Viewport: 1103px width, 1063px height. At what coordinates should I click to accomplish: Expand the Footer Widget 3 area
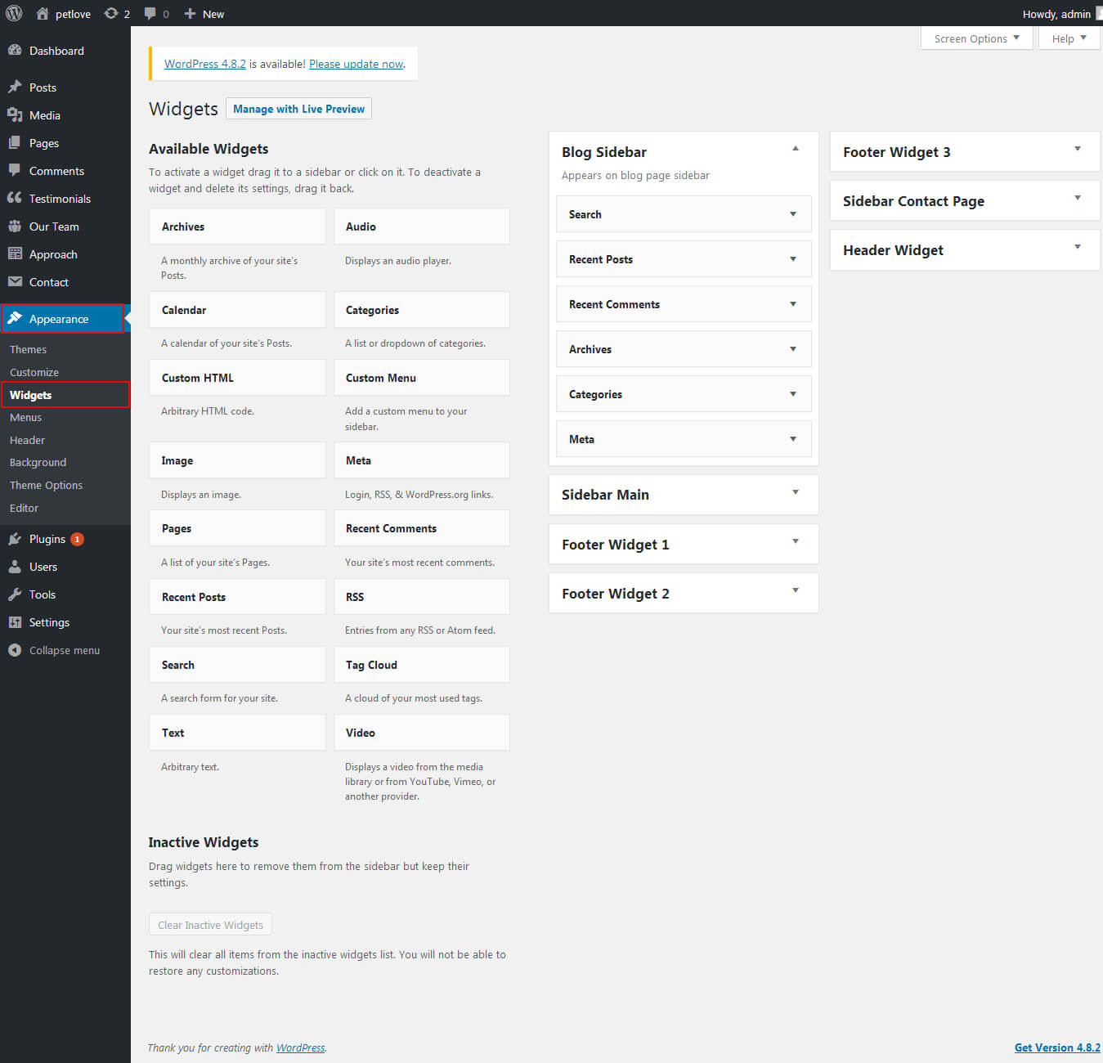click(x=1077, y=149)
